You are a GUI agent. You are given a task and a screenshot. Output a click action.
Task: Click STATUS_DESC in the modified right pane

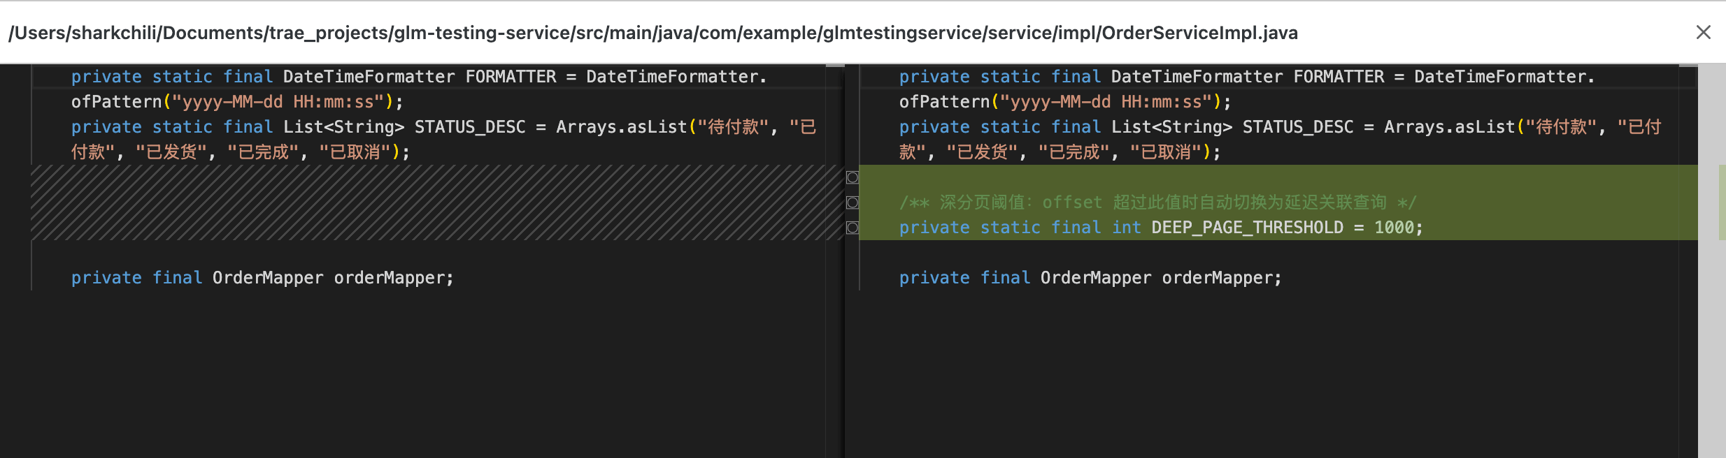(x=1298, y=127)
